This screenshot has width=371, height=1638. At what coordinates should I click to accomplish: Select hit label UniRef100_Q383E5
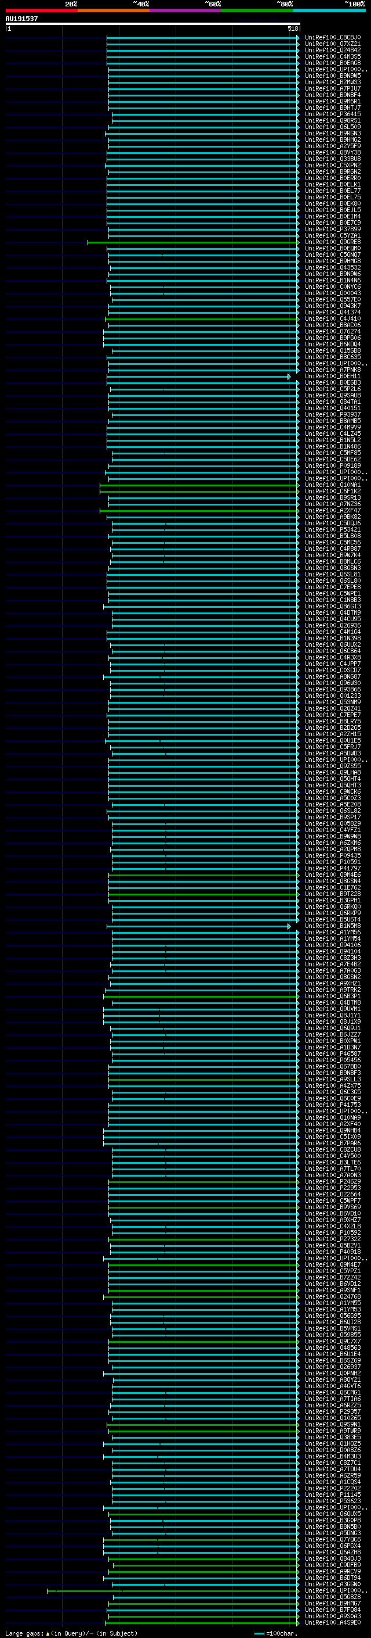(332, 1437)
